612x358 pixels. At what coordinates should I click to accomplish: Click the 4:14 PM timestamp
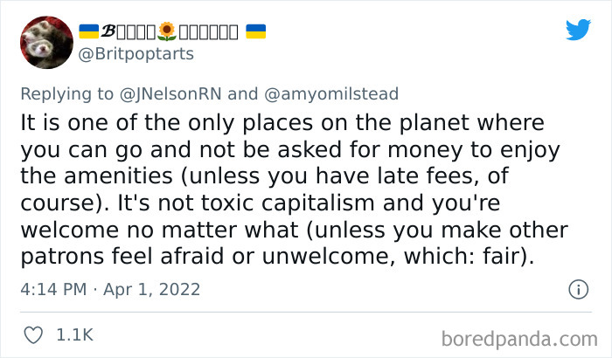click(x=54, y=289)
